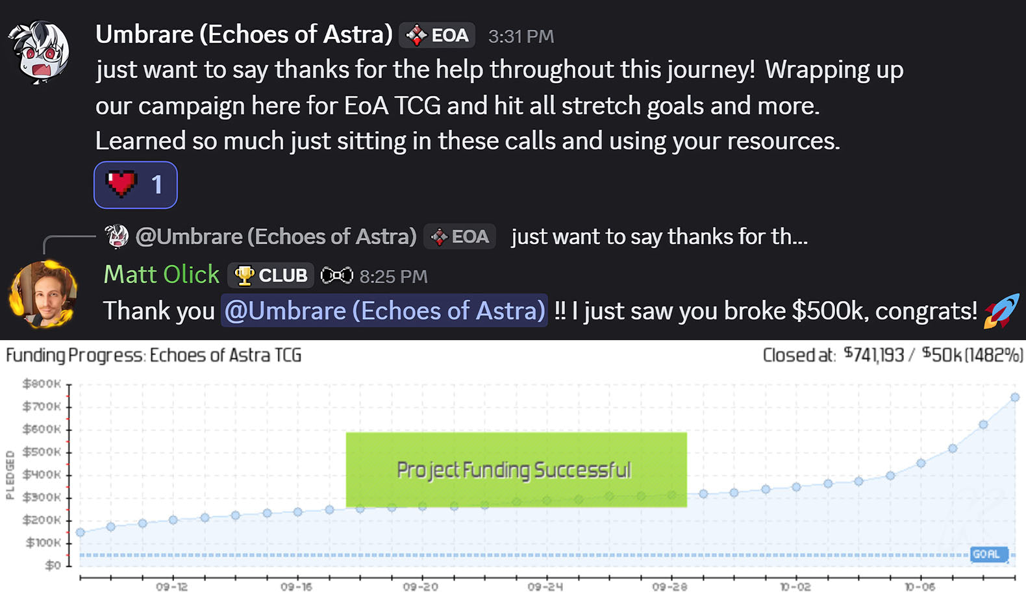Image resolution: width=1026 pixels, height=594 pixels.
Task: Jump to original message via reply preview text
Action: [x=659, y=237]
